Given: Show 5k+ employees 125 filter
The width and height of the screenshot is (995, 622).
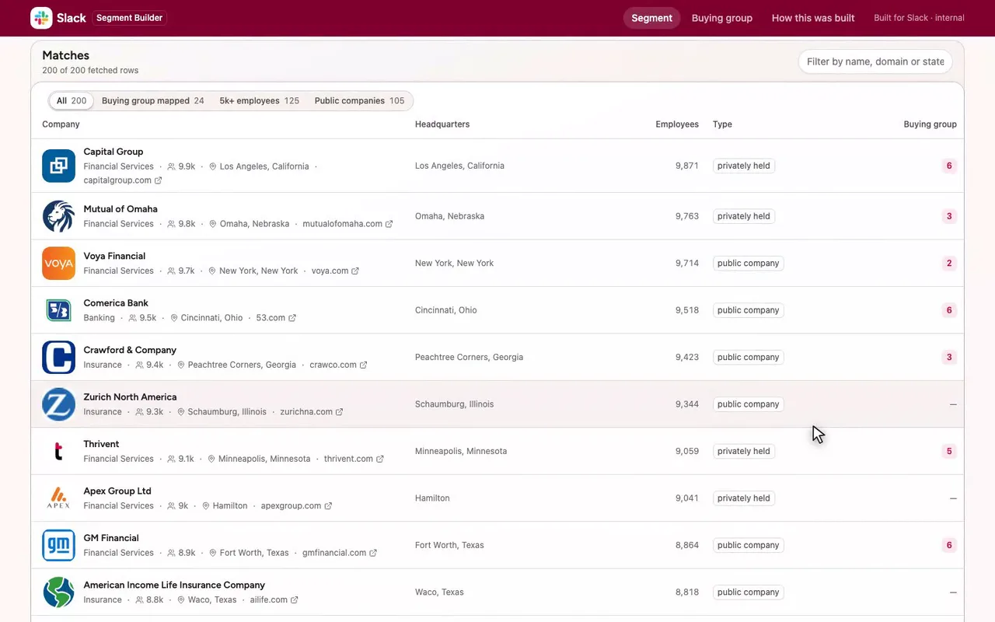Looking at the screenshot, I should (259, 100).
